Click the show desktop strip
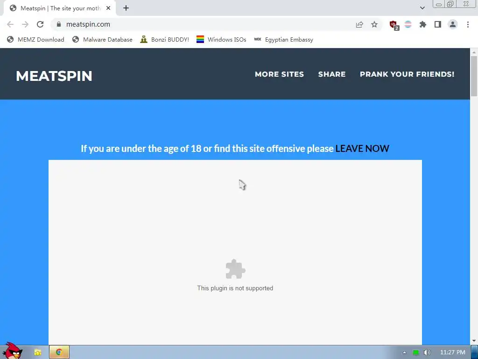Viewport: 478px width, 359px height. point(475,352)
